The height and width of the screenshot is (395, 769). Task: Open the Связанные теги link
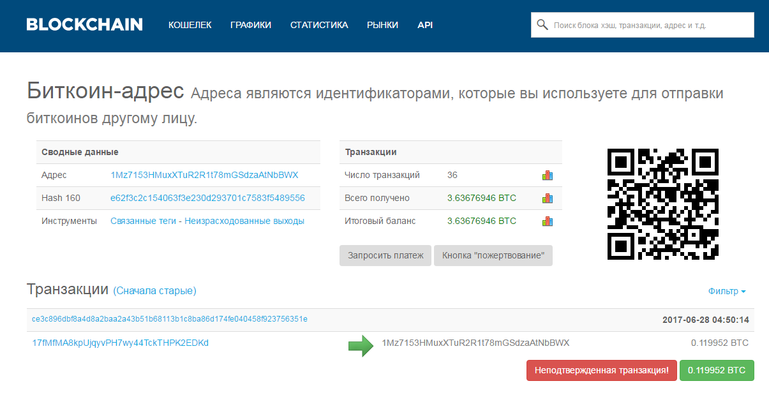coord(143,221)
